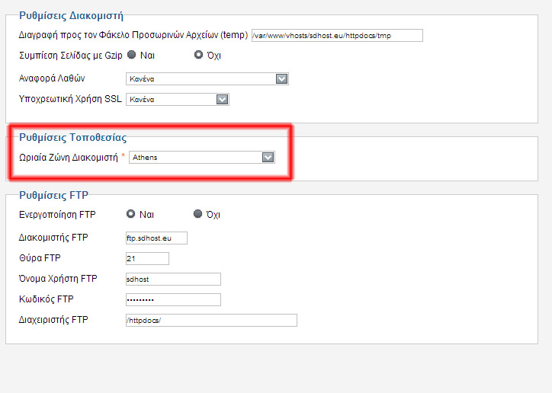
Task: Enable FTP by choosing Ναι
Action: 131,214
